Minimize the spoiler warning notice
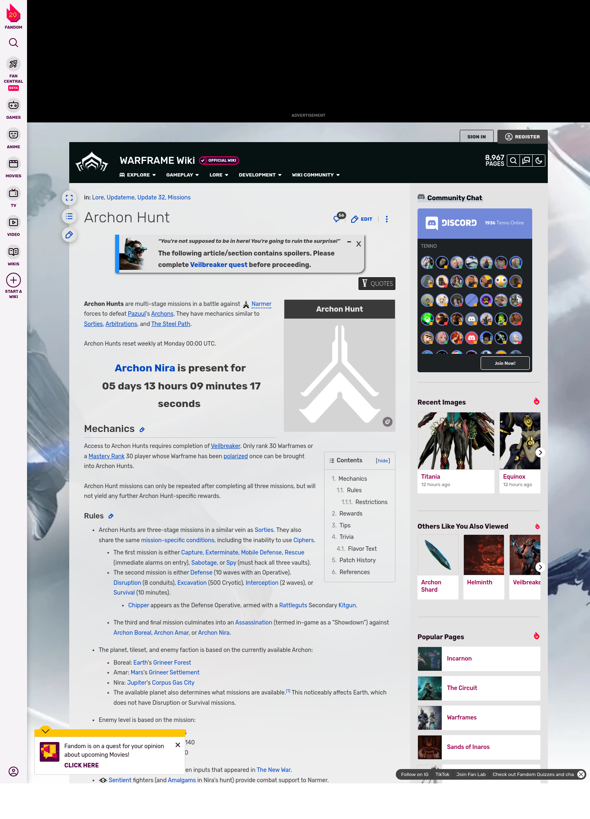 coord(349,242)
